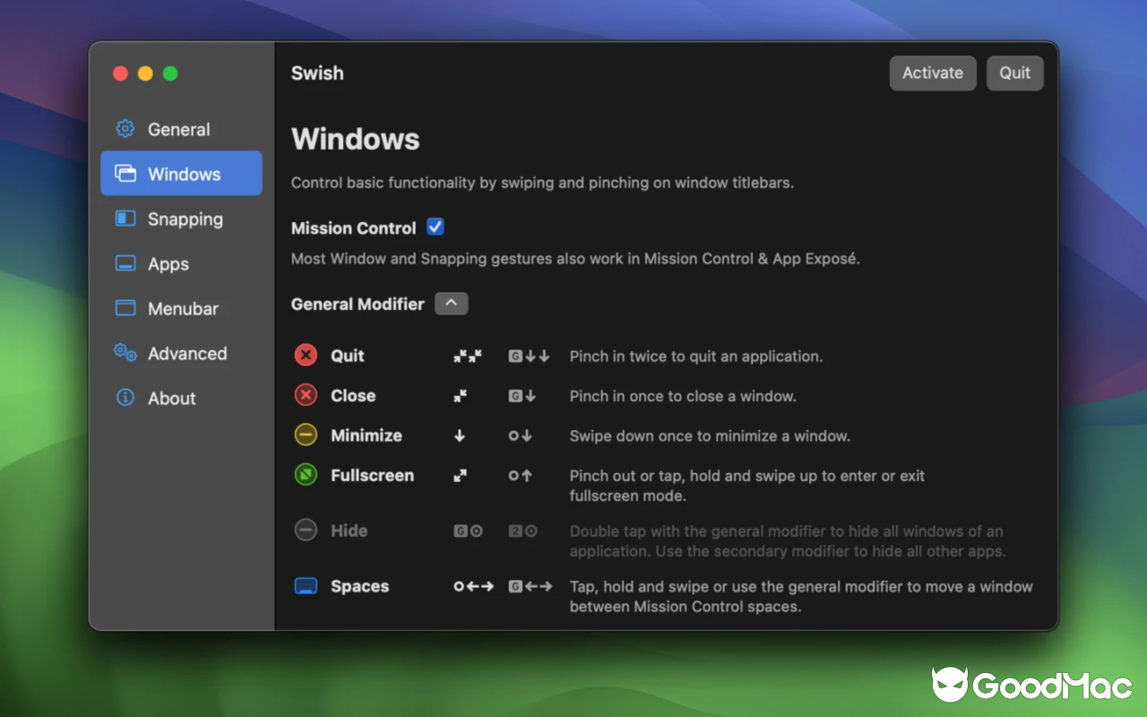Click the grayed-out Hide icon
1147x717 pixels.
tap(305, 531)
